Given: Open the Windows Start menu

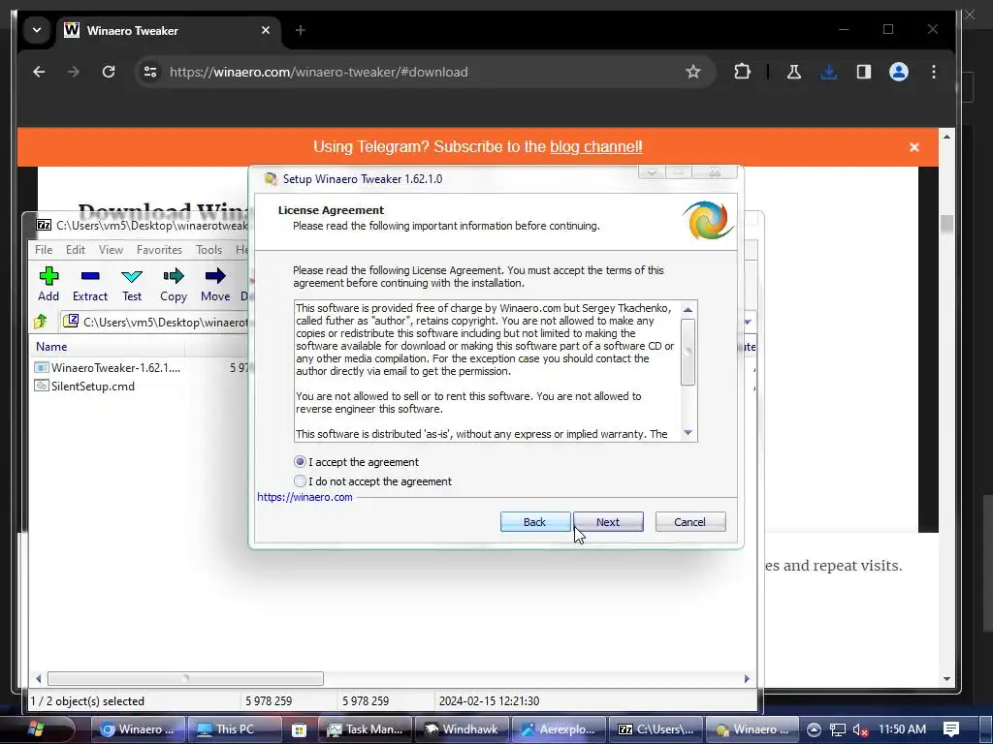Looking at the screenshot, I should pyautogui.click(x=37, y=729).
